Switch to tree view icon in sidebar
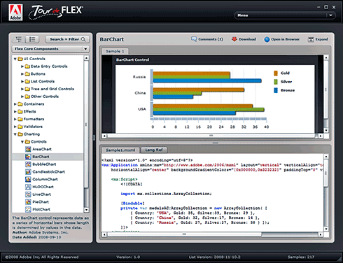 (x=18, y=39)
